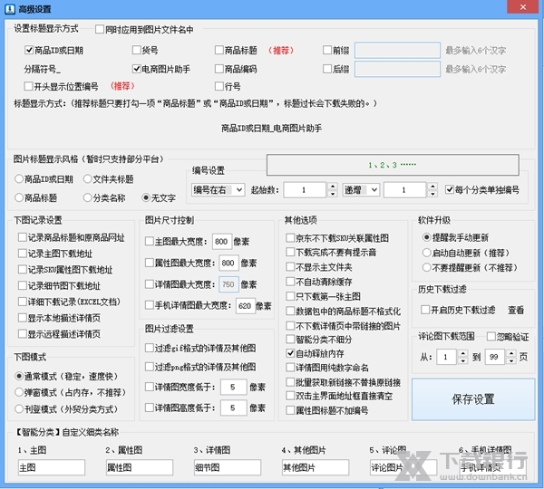
Task: Click 详情图宽度低于 value field
Action: [x=234, y=387]
